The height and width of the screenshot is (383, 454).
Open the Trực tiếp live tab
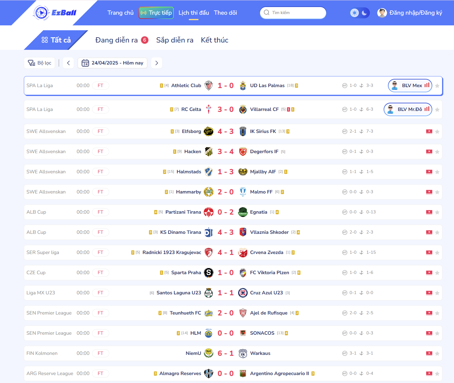pos(156,13)
